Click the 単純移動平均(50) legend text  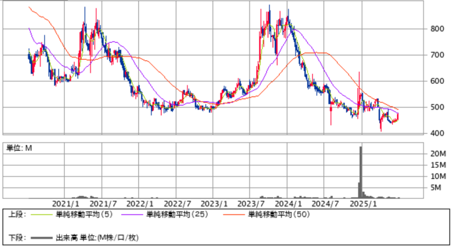(279, 215)
